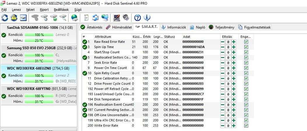Select the SanDisk SDSA6MM-016G-1006 disk
Viewport: 307px width, 131px height.
[x=38, y=34]
